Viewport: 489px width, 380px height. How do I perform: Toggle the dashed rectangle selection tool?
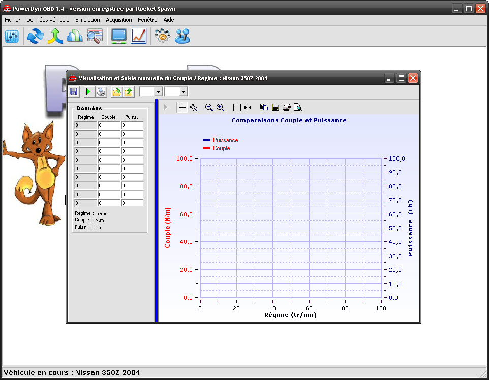236,107
